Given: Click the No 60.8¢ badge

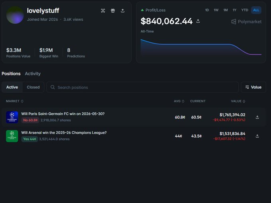Looking at the screenshot, I should click(x=30, y=120).
